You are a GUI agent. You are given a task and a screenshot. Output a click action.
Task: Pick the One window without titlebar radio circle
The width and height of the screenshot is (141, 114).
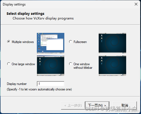click(x=71, y=64)
